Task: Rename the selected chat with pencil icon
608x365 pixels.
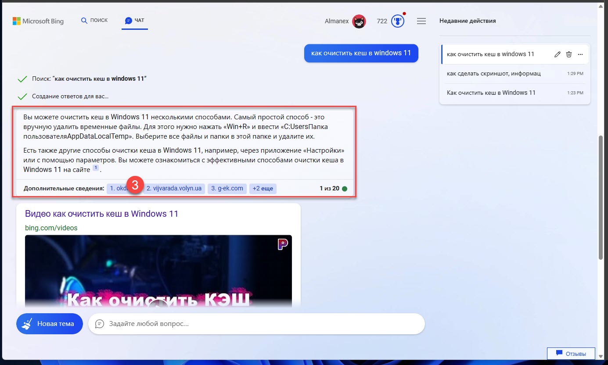Action: 558,54
